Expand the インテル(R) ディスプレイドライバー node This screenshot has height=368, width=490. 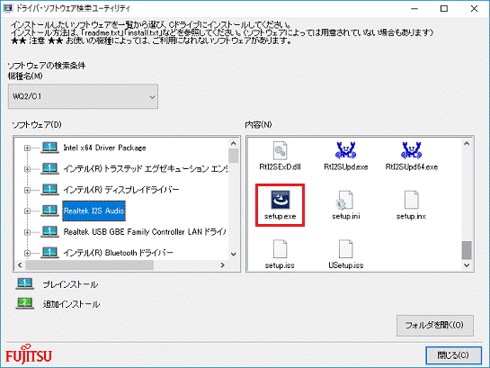pos(27,190)
